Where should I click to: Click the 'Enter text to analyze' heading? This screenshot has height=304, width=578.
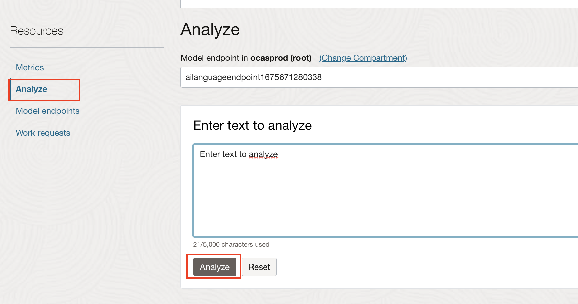[x=252, y=125]
